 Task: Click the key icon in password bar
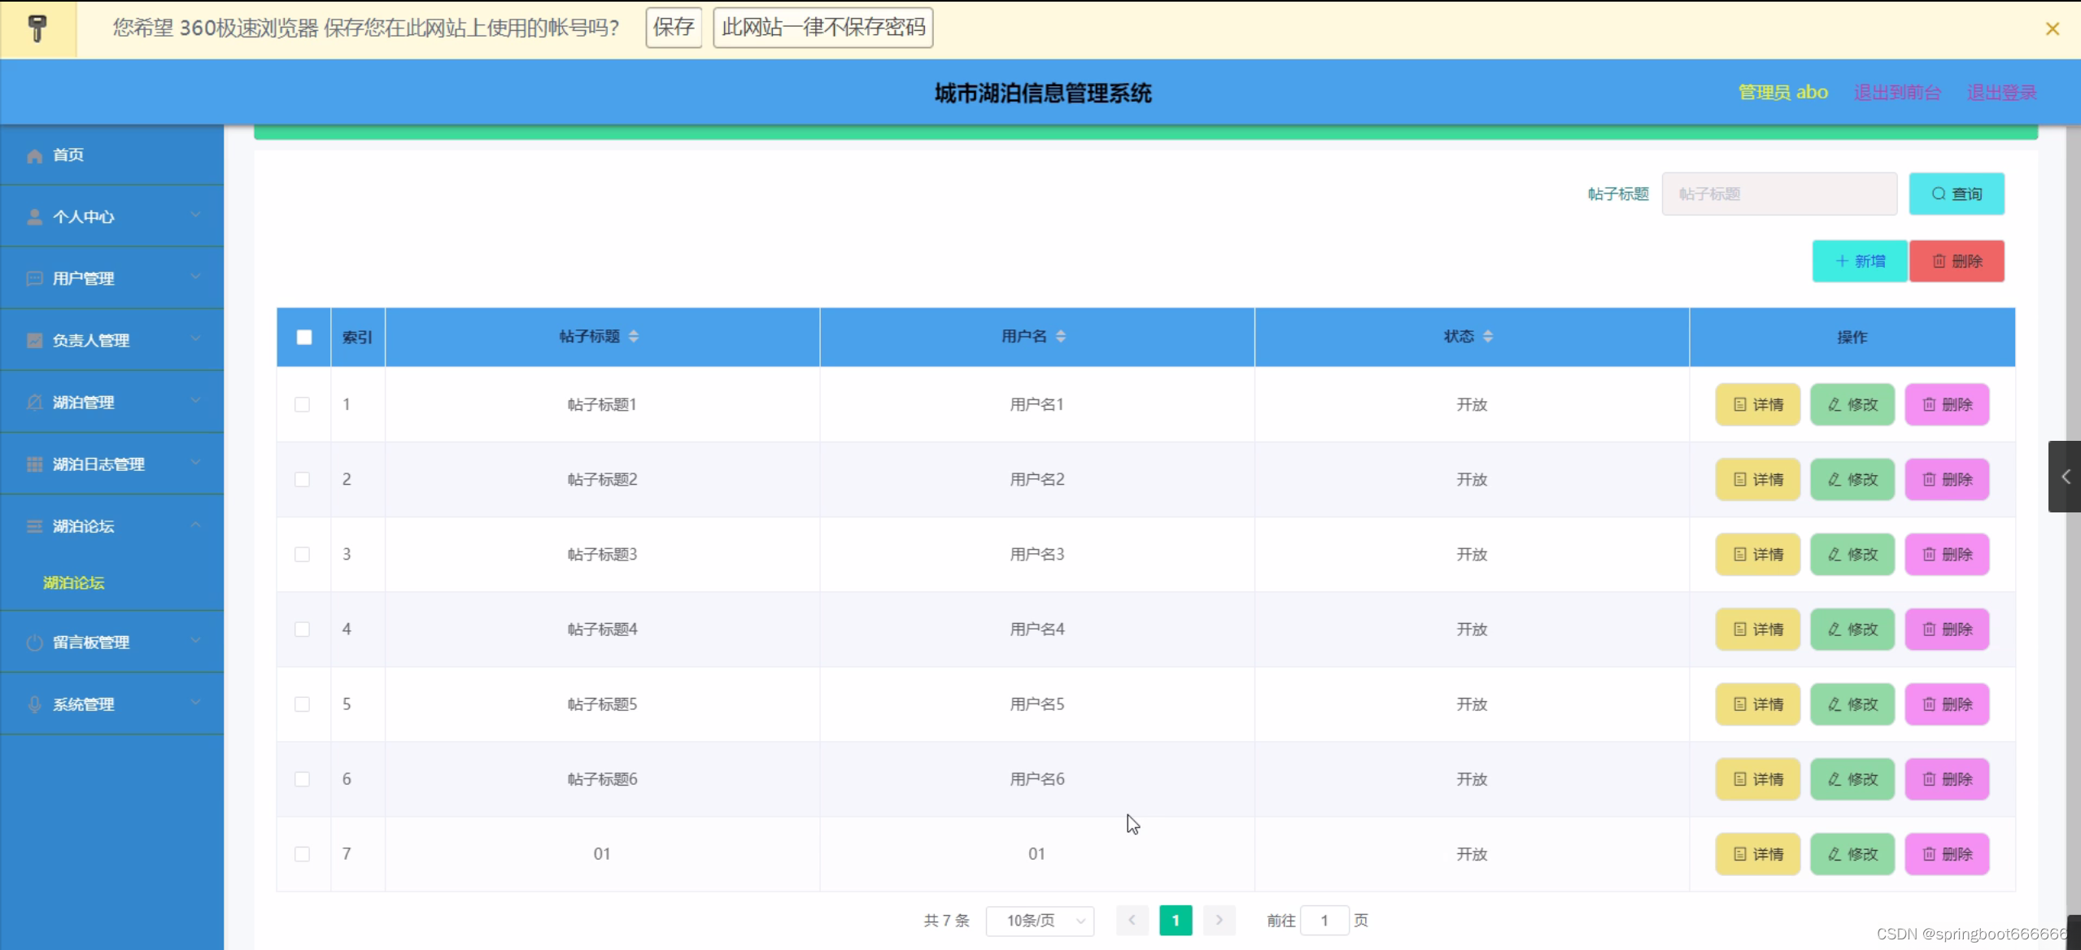(37, 28)
